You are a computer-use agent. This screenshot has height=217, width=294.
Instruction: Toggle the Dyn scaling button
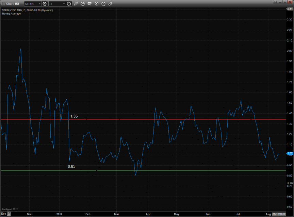(x=4, y=214)
